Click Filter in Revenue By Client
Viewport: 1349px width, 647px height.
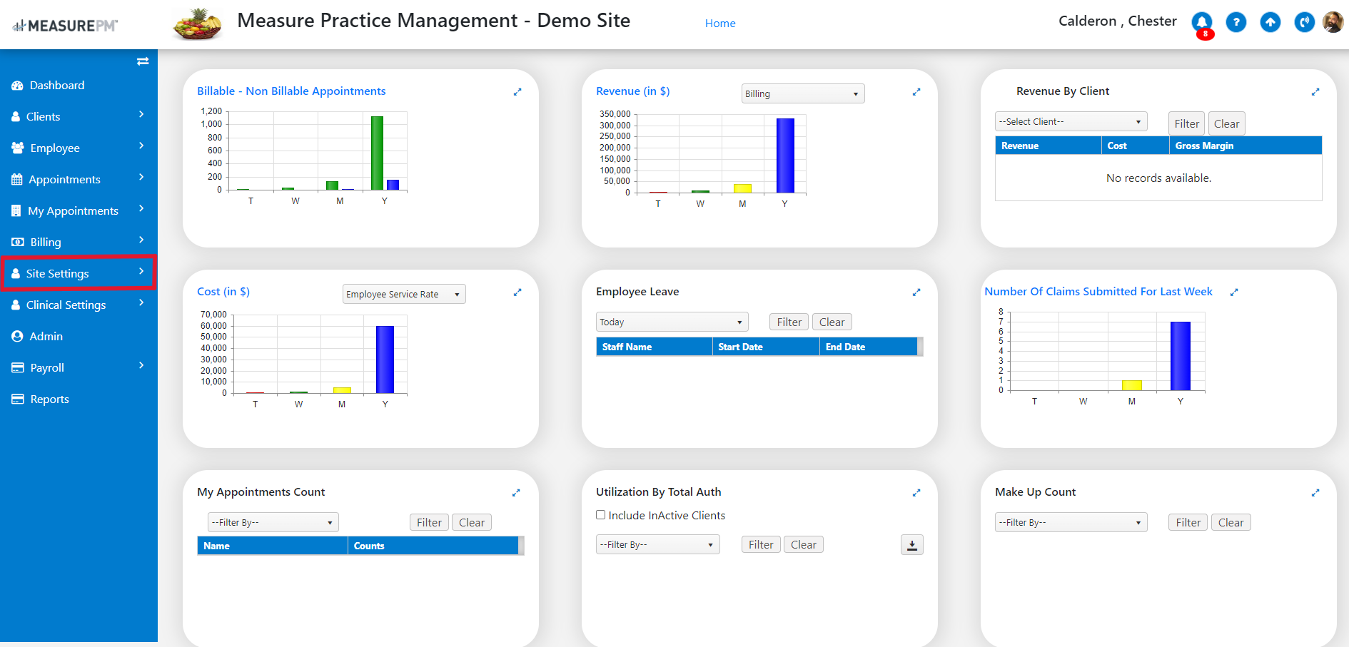click(1186, 123)
